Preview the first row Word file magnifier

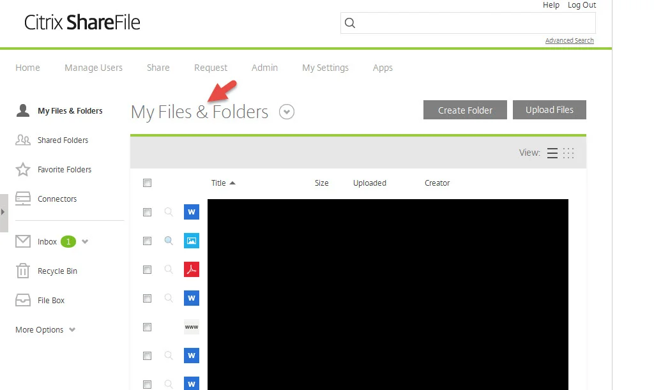click(169, 212)
